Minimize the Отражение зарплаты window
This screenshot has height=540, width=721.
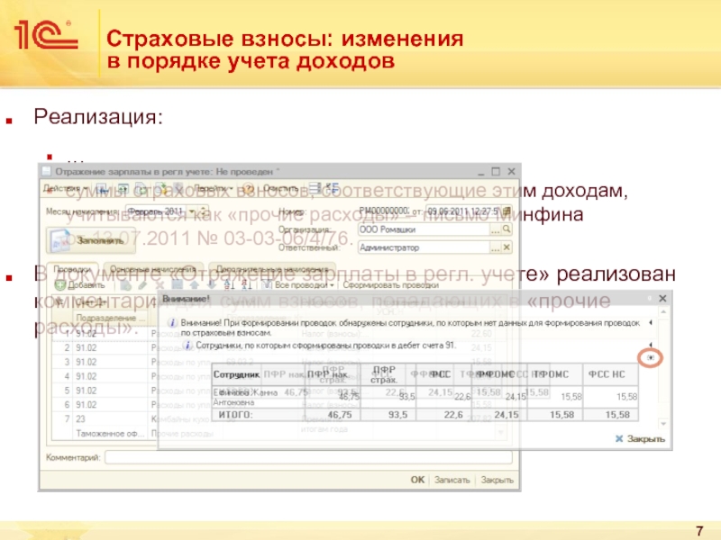point(480,172)
